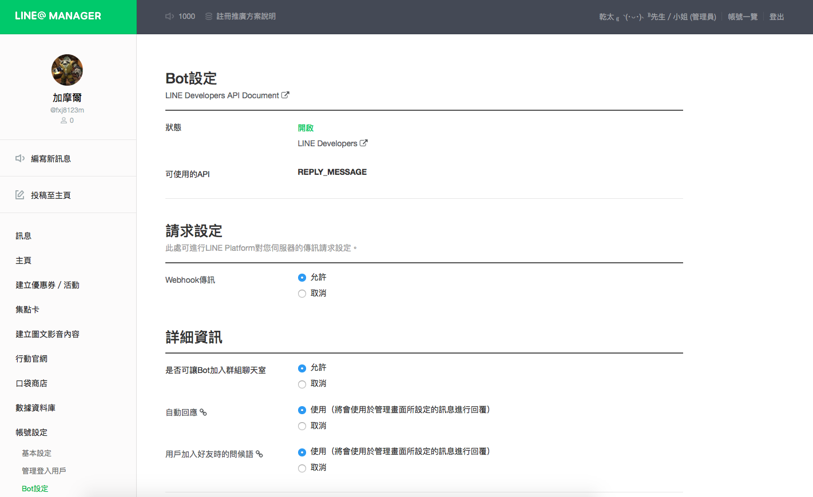Click the follower count person icon
This screenshot has height=497, width=813.
click(x=64, y=121)
